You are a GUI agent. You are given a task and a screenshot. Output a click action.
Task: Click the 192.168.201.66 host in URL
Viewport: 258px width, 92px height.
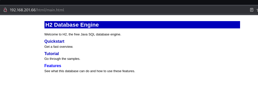click(x=23, y=10)
